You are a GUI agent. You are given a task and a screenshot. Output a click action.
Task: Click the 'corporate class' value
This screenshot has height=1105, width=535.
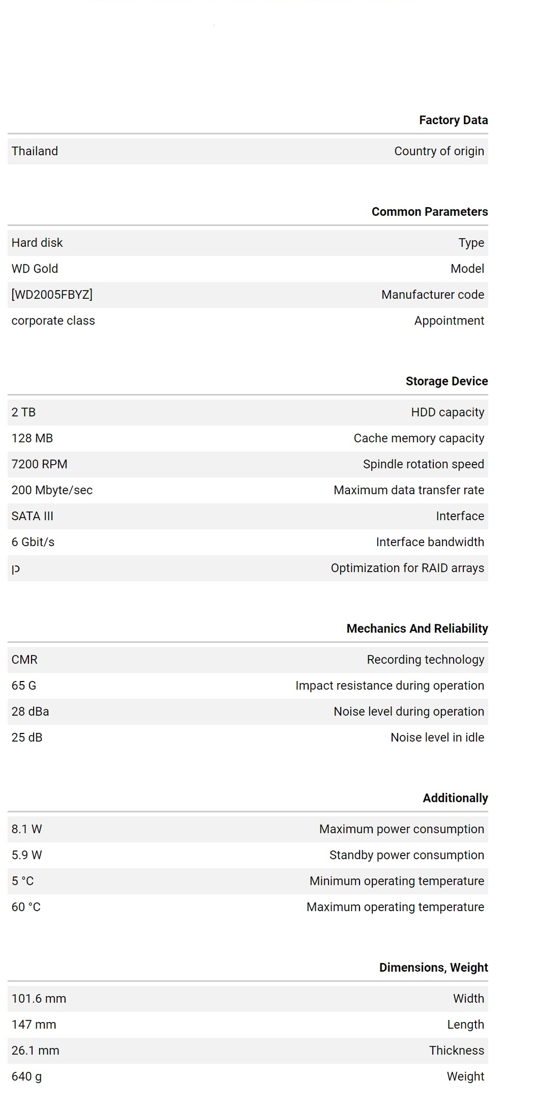(x=53, y=321)
